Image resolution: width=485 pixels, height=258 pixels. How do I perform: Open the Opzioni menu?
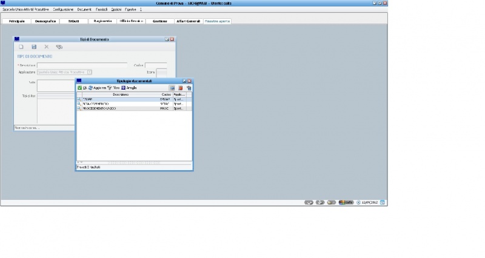116,10
